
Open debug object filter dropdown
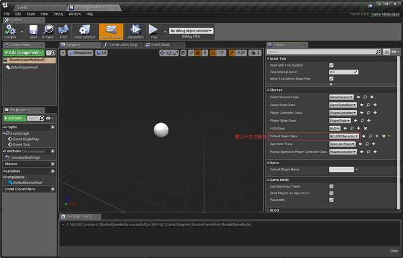click(191, 31)
